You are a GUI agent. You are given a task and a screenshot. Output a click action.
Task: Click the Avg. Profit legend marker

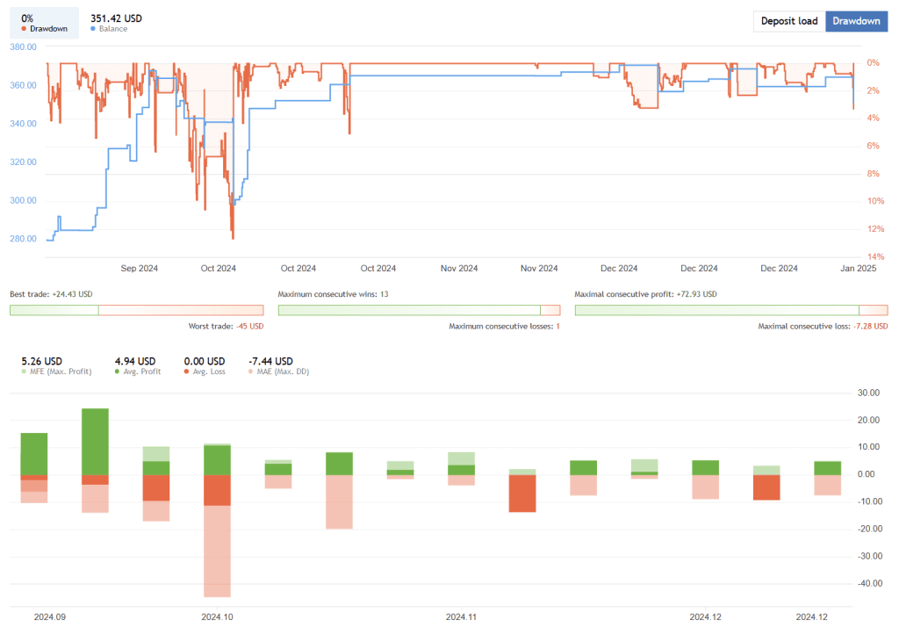[118, 370]
